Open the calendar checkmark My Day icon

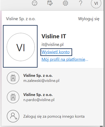(x=50, y=3)
